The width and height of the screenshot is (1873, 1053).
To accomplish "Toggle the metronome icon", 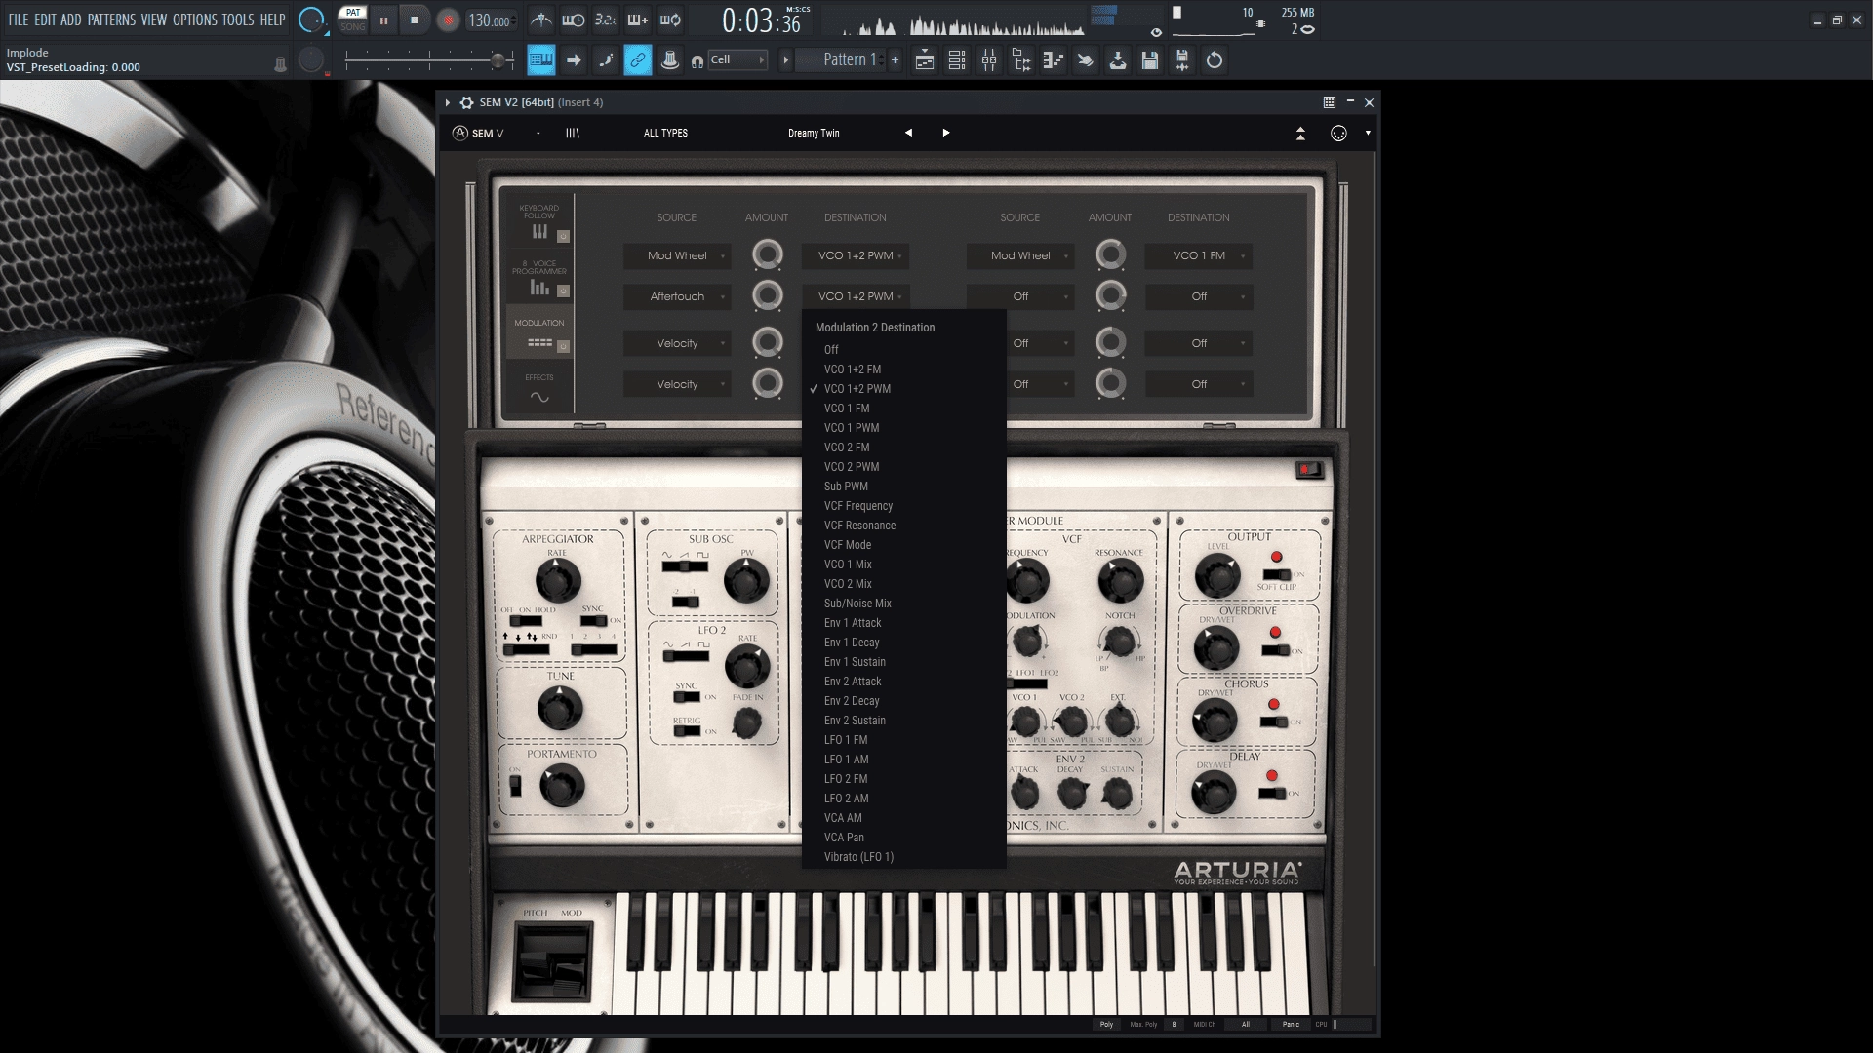I will (541, 19).
